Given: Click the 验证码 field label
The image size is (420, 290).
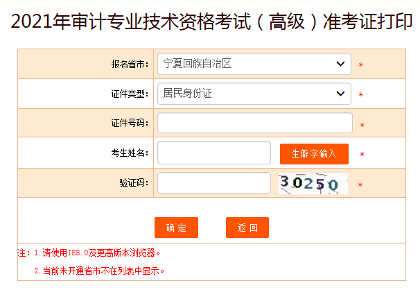Looking at the screenshot, I should (x=134, y=183).
